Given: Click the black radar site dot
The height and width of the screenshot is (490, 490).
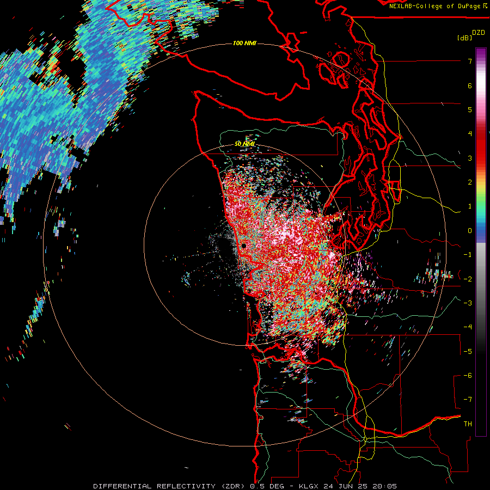Looking at the screenshot, I should [244, 246].
